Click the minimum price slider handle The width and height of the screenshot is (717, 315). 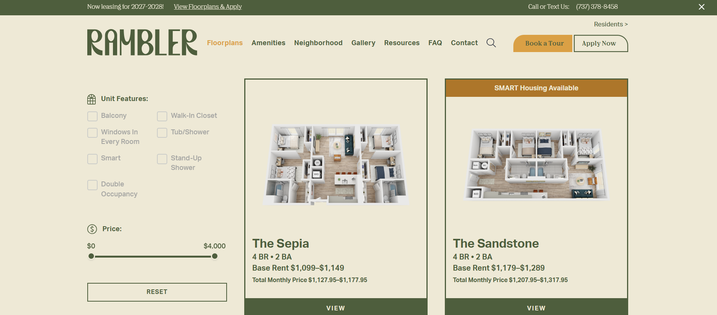click(x=91, y=256)
